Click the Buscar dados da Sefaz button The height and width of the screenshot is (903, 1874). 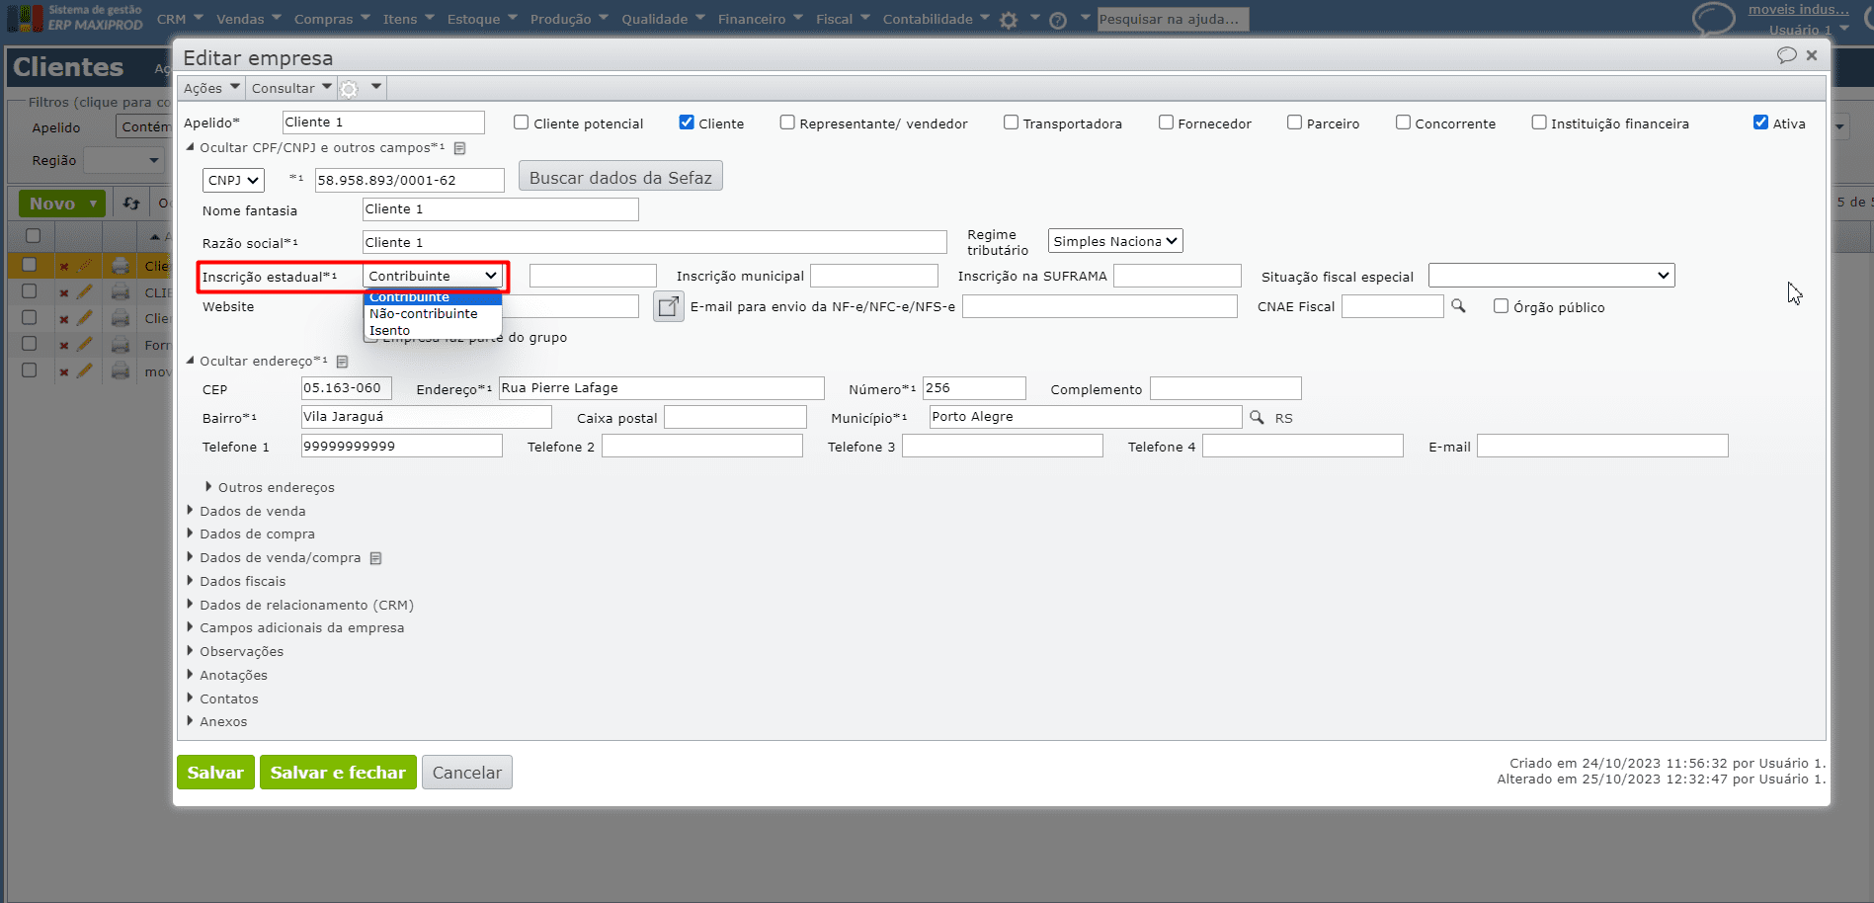pos(620,177)
